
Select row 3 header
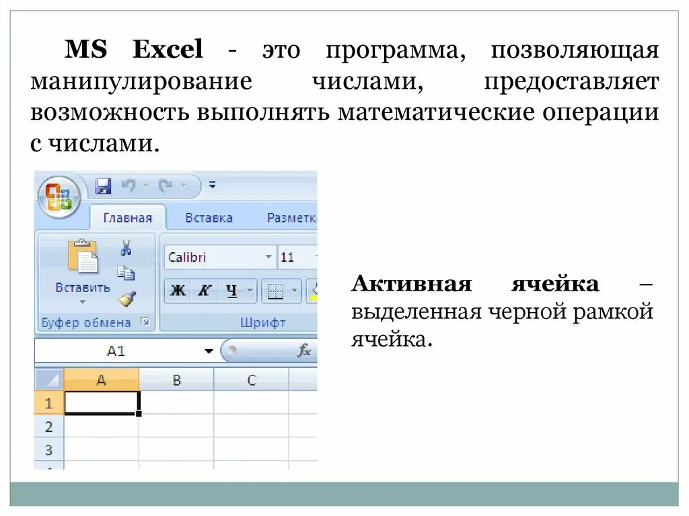pos(49,449)
